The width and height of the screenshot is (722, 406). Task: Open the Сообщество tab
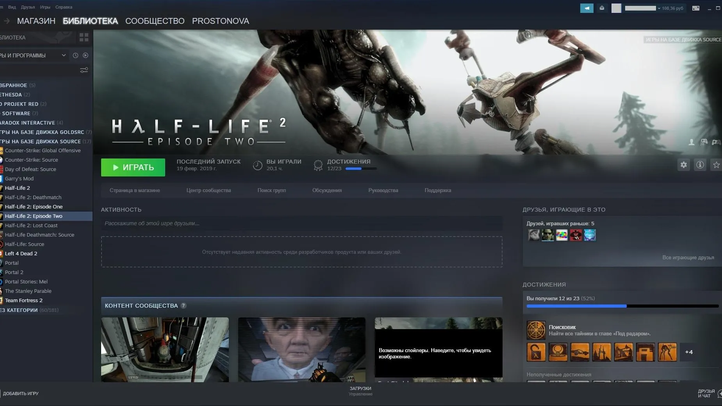[x=155, y=21]
